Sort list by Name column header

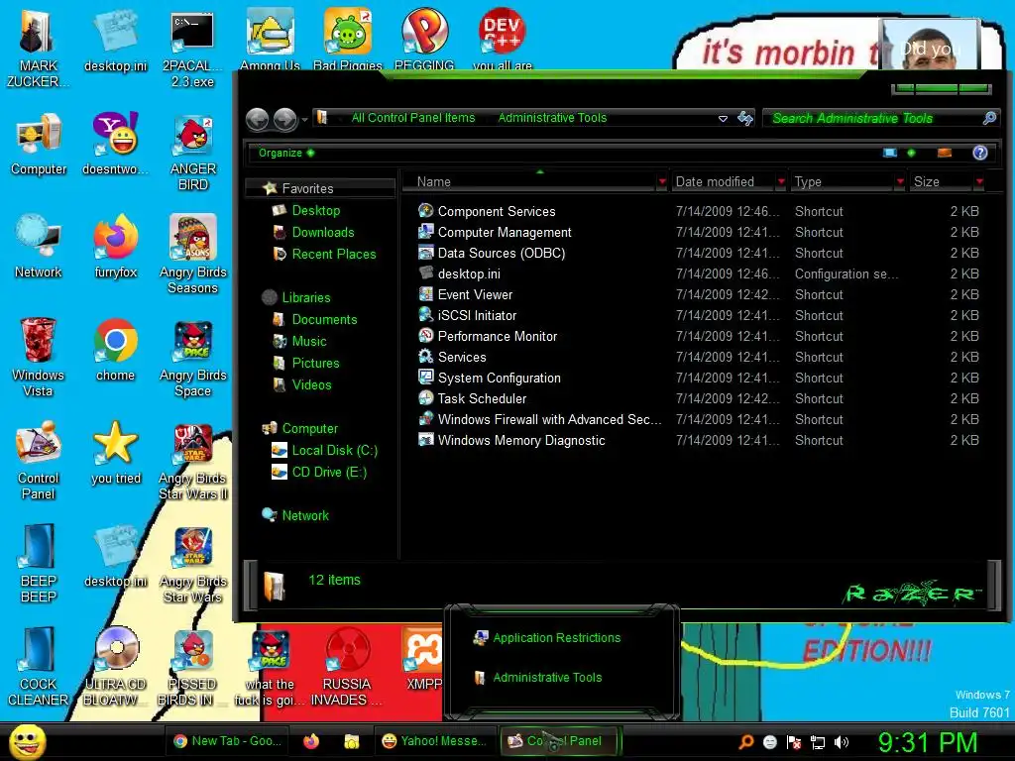529,182
